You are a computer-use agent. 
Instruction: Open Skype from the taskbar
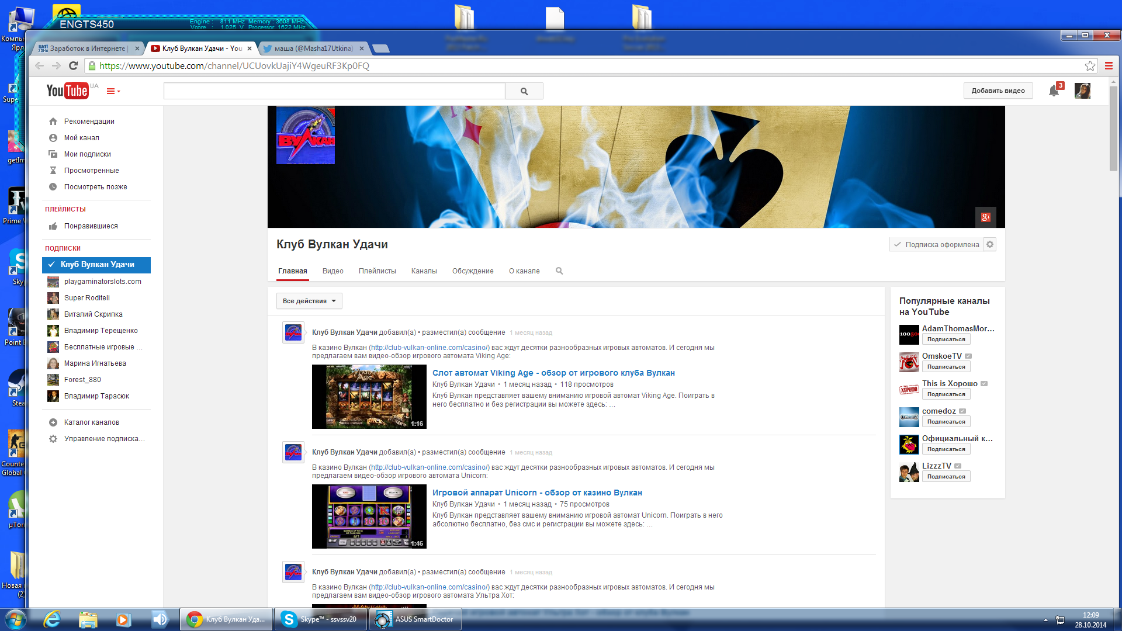320,619
